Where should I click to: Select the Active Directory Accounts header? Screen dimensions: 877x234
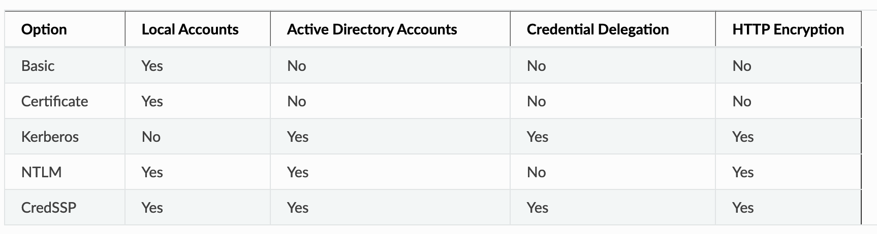[372, 29]
